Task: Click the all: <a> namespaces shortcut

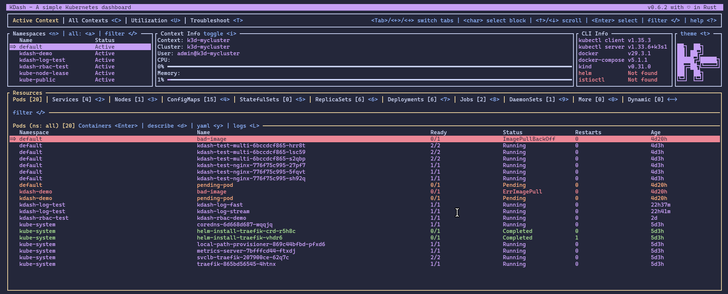Action: point(81,34)
